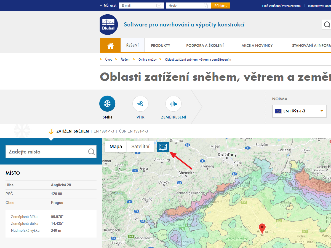Open the ZEMĚTŘESENÍ earthquake zones view

(173, 103)
